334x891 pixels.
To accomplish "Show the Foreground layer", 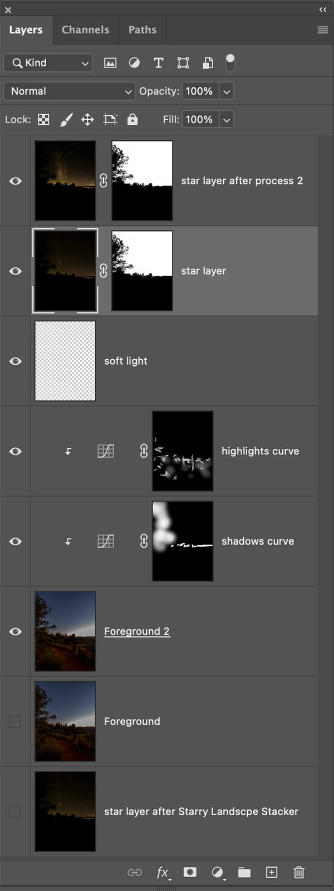I will 15,722.
